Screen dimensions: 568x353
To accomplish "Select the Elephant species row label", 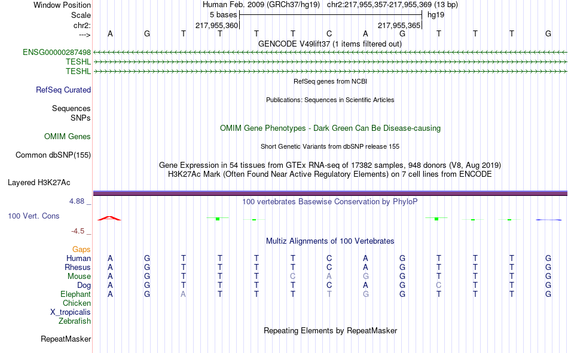I will pos(76,294).
